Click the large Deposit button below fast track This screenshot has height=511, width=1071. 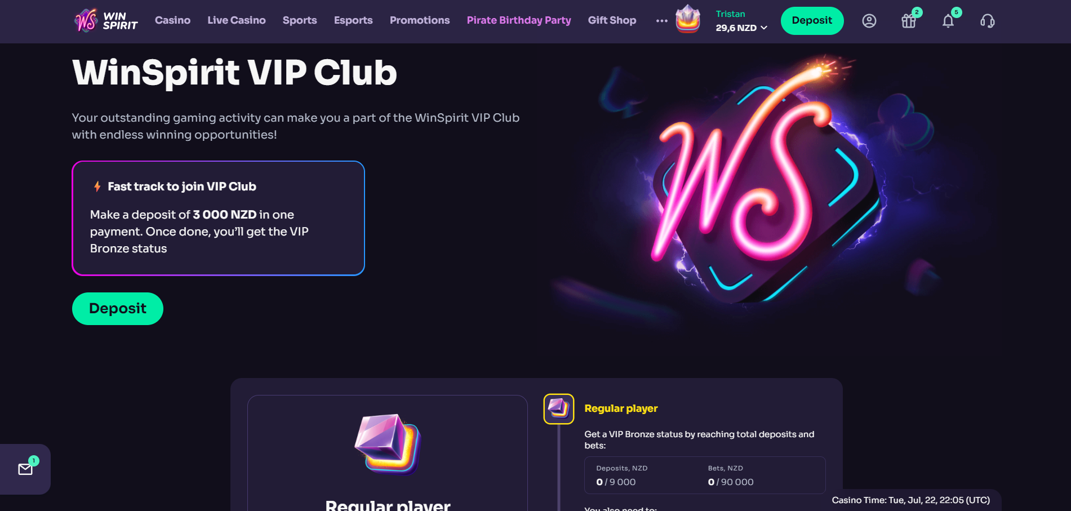[x=118, y=309]
